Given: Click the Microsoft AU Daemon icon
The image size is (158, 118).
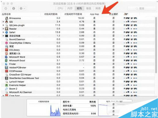Looking at the screenshot, I should point(7,92).
